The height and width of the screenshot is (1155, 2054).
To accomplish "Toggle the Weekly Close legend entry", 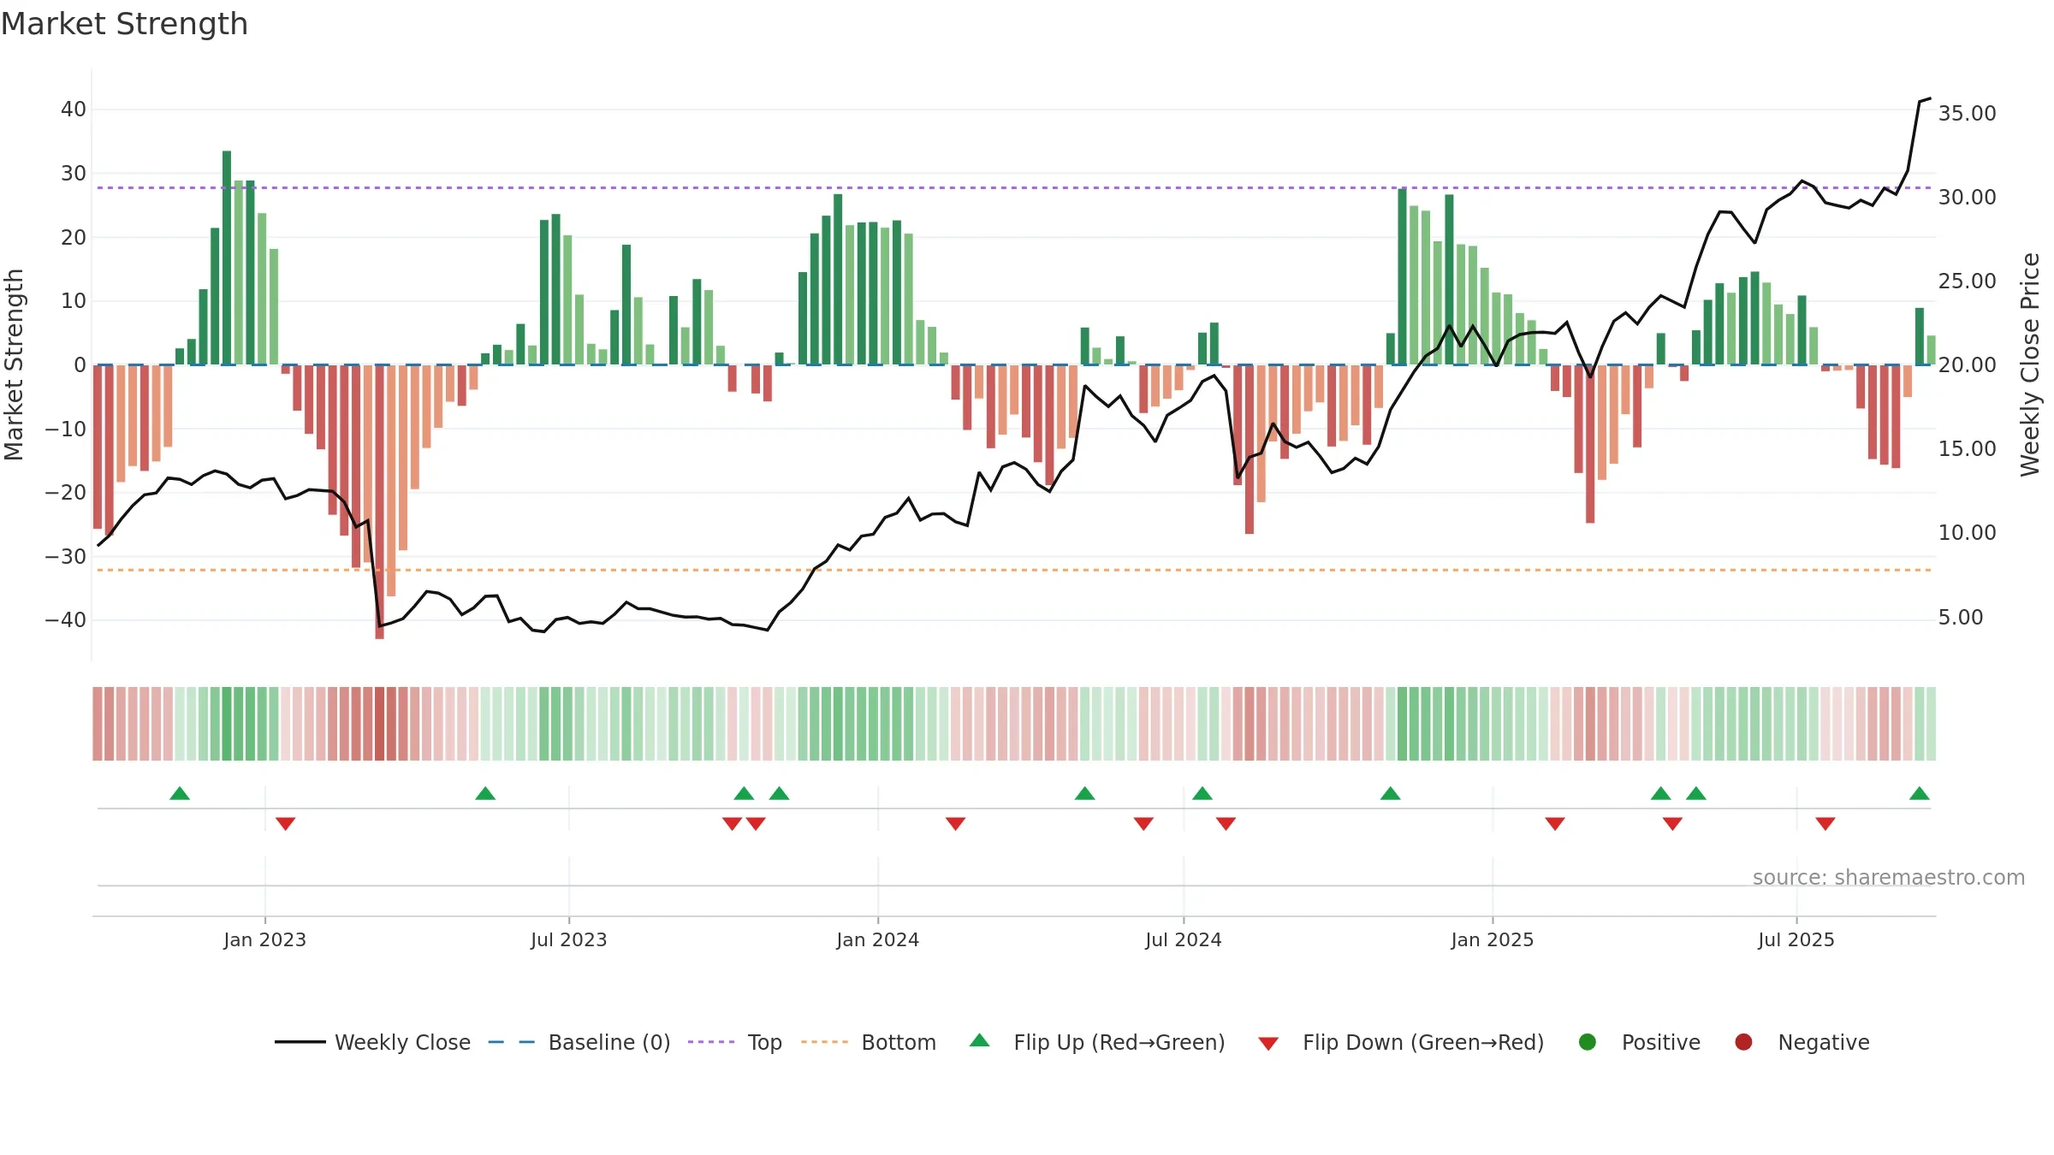I will pyautogui.click(x=372, y=1042).
